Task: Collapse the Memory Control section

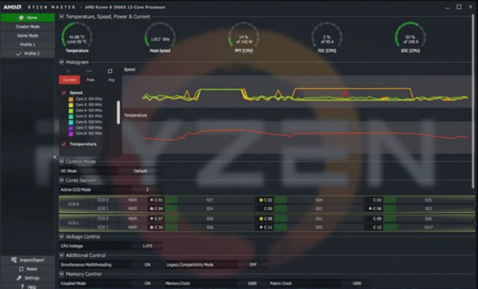Action: [62, 274]
